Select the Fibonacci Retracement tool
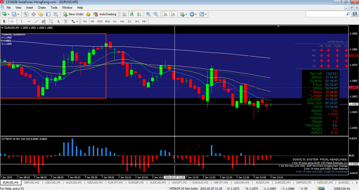The width and height of the screenshot is (359, 190). [x=51, y=21]
